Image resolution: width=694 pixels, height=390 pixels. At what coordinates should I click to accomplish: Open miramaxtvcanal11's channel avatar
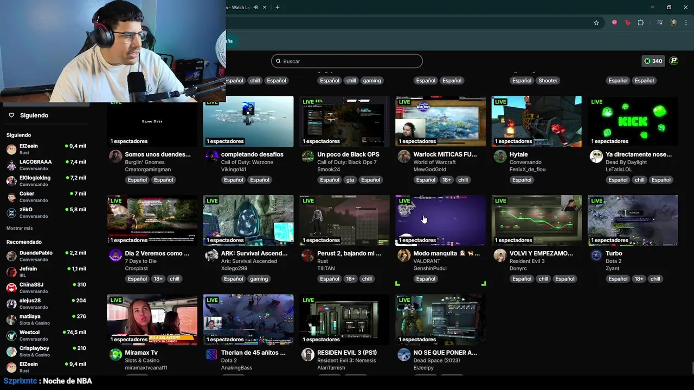point(115,355)
